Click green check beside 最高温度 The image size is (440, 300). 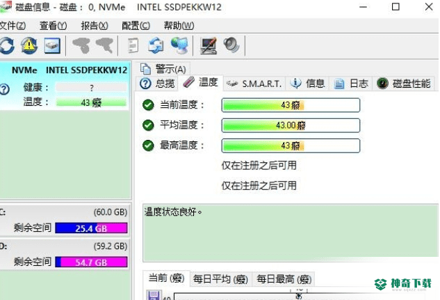(148, 145)
